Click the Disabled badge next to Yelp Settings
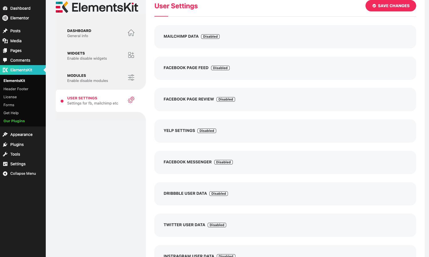 click(207, 131)
